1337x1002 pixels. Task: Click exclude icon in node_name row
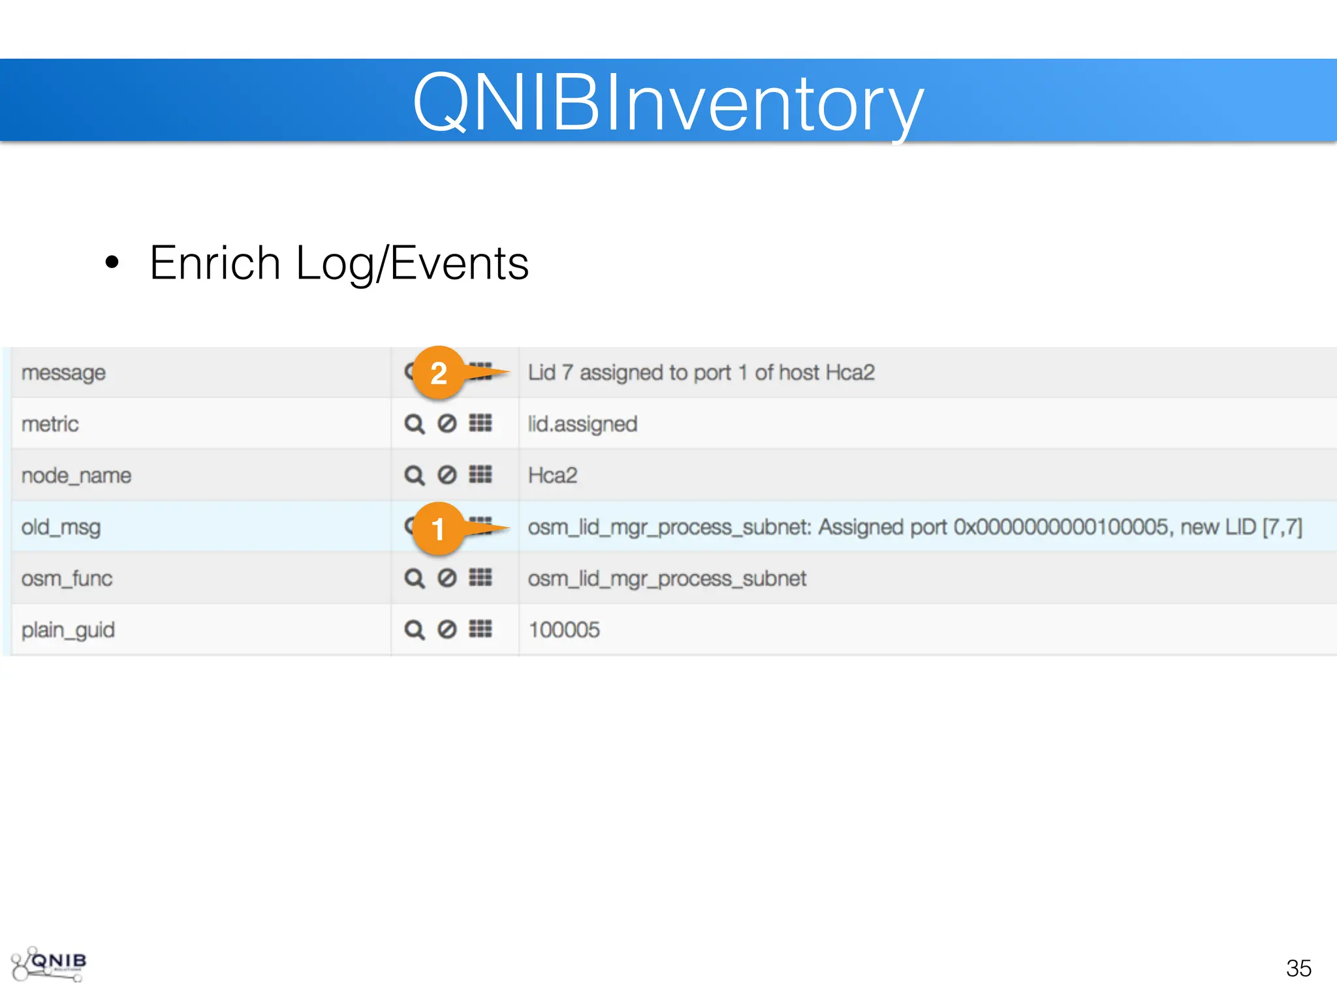click(x=447, y=474)
